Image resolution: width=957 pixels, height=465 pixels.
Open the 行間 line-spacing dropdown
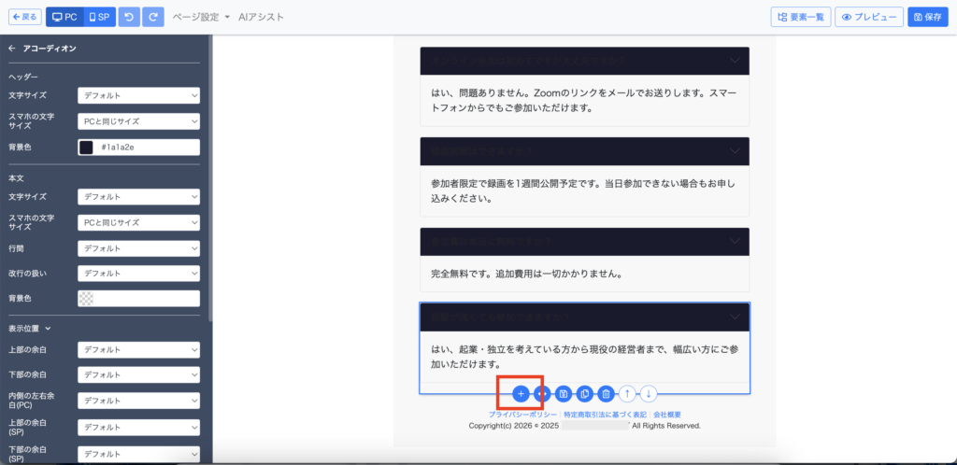(x=138, y=248)
